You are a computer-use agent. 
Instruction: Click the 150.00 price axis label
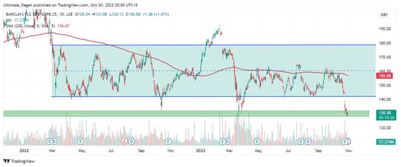coord(385,85)
